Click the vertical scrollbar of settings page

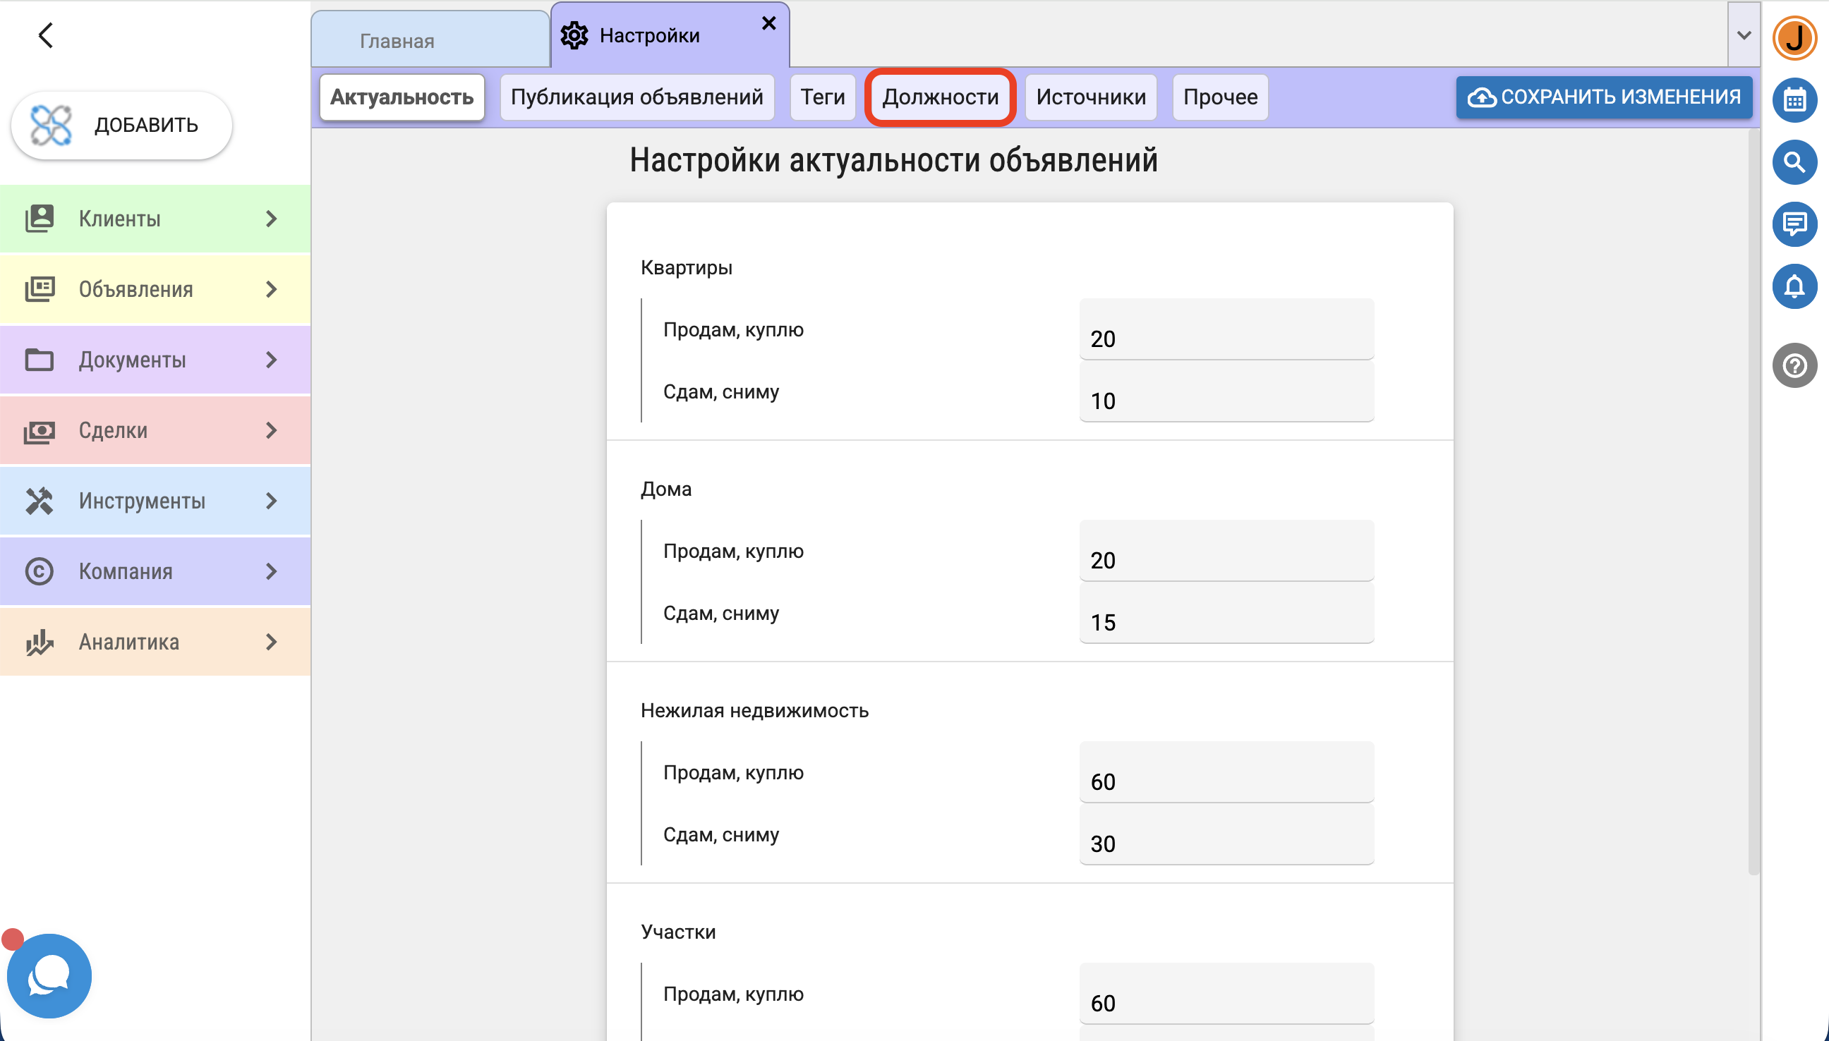[1752, 501]
